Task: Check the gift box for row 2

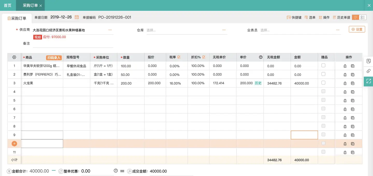Action: [x=323, y=74]
